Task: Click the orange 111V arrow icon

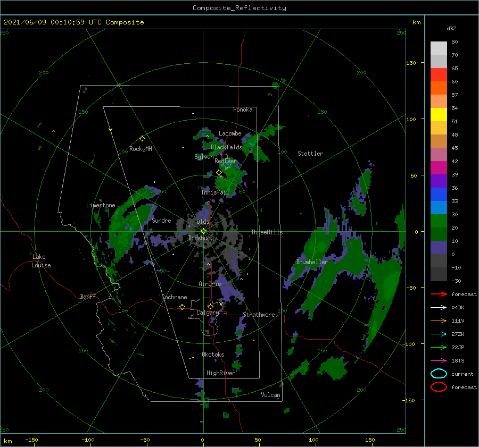Action: click(439, 321)
